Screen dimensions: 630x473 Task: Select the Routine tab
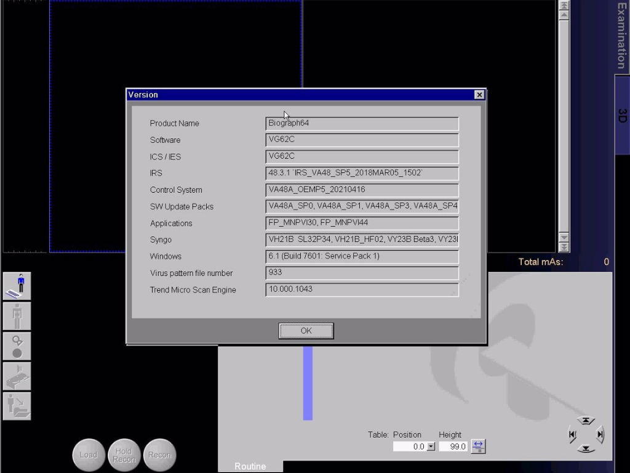point(250,466)
